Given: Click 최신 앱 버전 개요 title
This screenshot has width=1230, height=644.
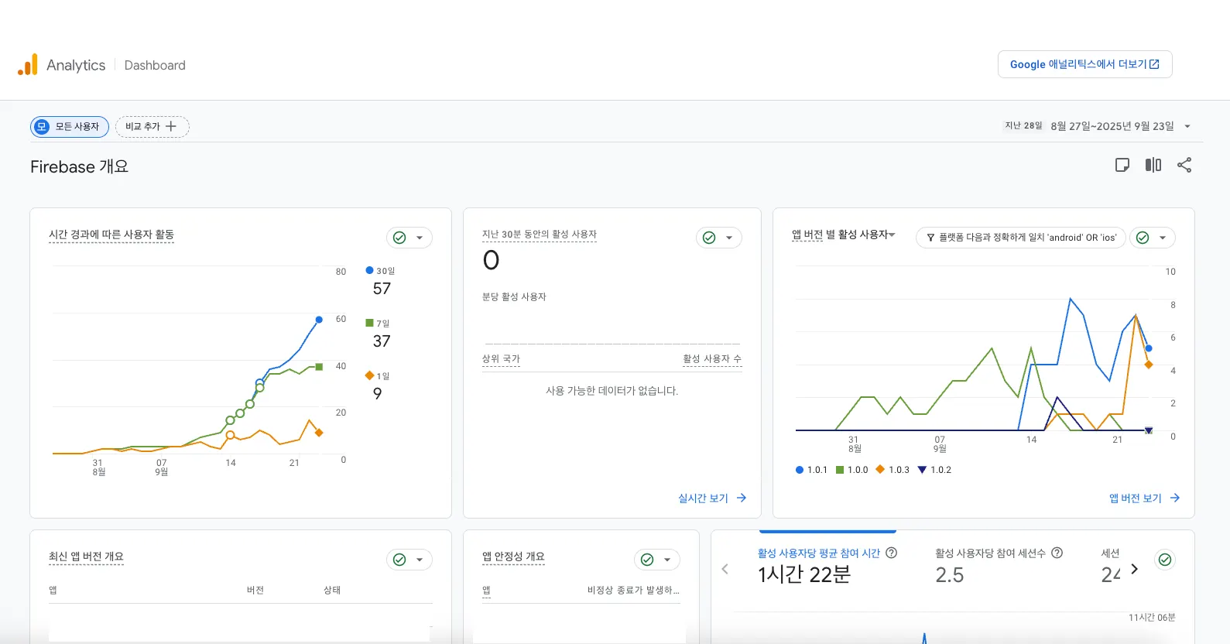Looking at the screenshot, I should coord(86,557).
